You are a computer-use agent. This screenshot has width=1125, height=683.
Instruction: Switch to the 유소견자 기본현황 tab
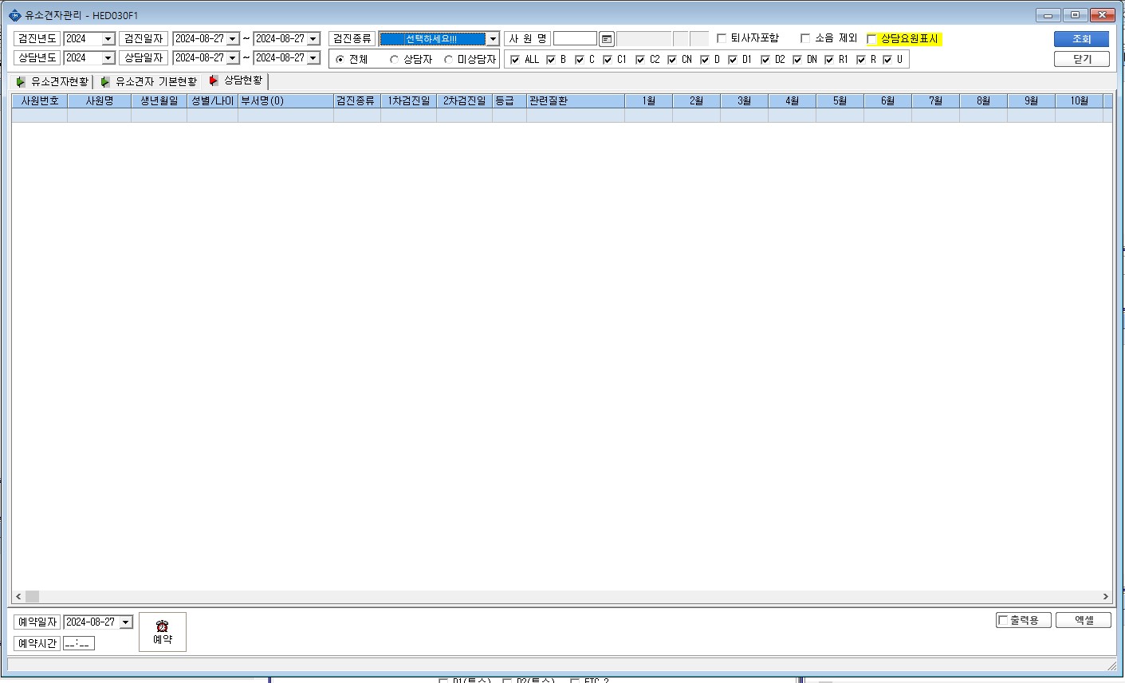(148, 82)
